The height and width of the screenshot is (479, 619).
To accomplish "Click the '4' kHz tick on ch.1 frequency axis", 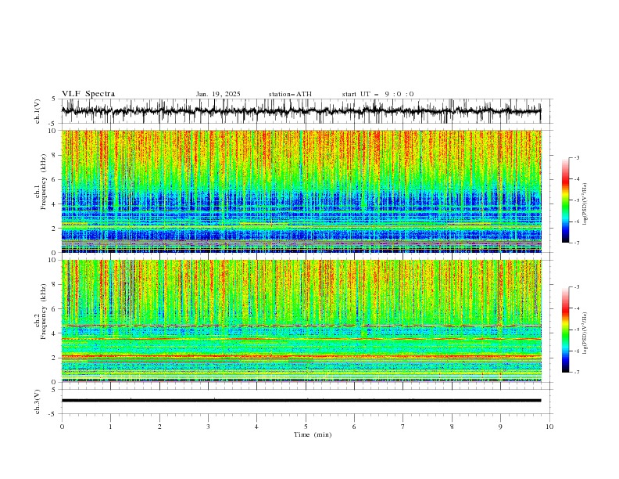I will pyautogui.click(x=55, y=204).
